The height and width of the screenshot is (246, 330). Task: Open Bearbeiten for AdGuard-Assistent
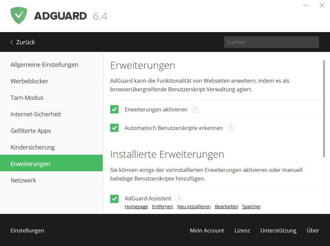coord(226,207)
